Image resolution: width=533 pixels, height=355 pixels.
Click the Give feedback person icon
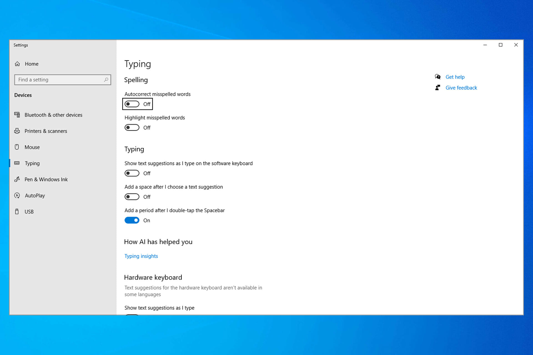coord(438,88)
